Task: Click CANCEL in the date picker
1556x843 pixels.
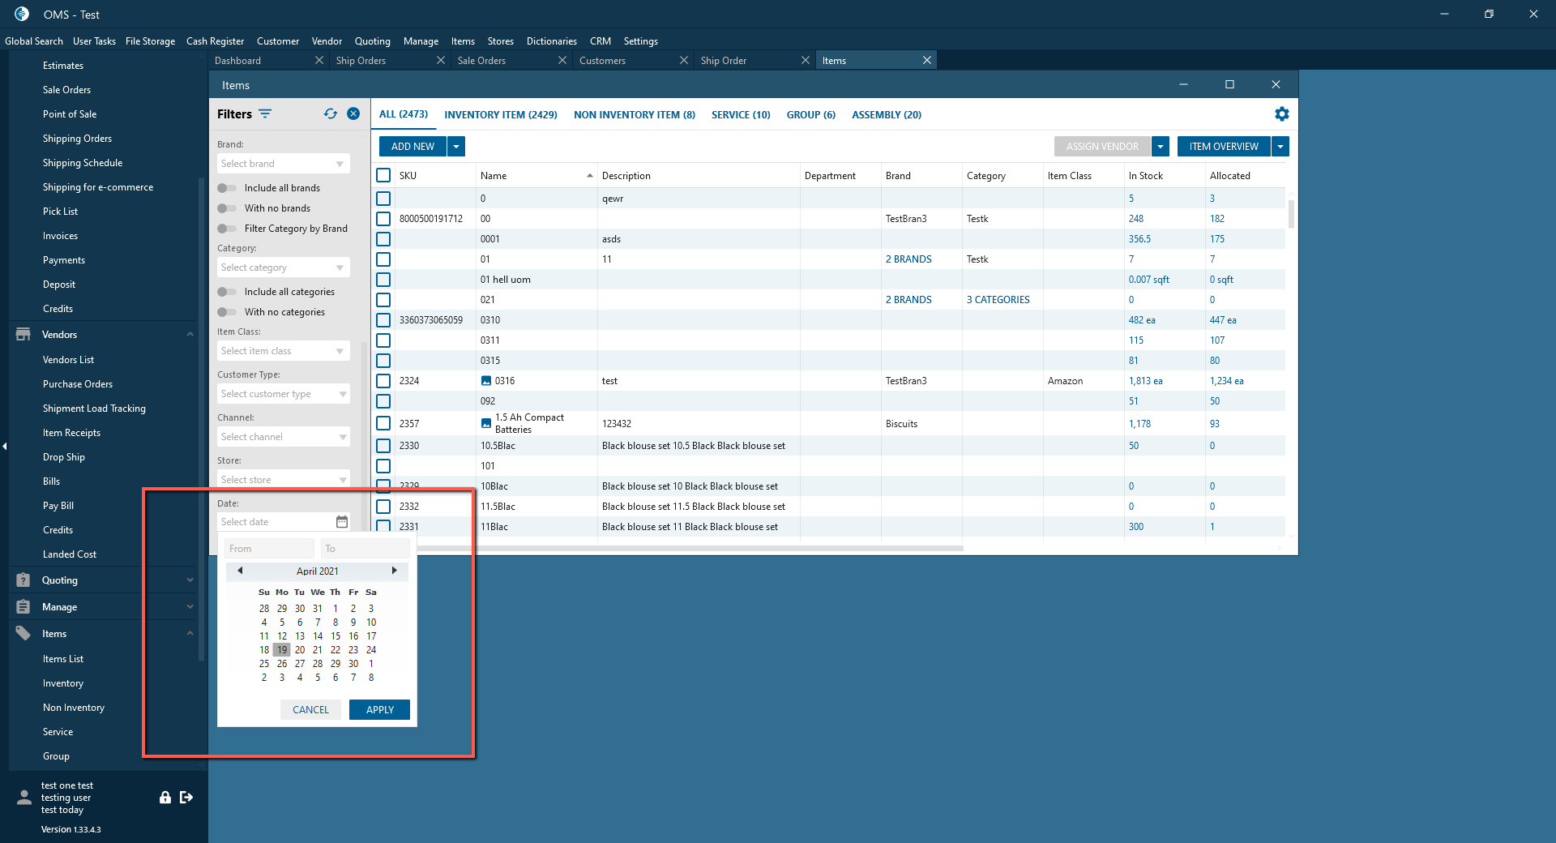Action: 310,710
